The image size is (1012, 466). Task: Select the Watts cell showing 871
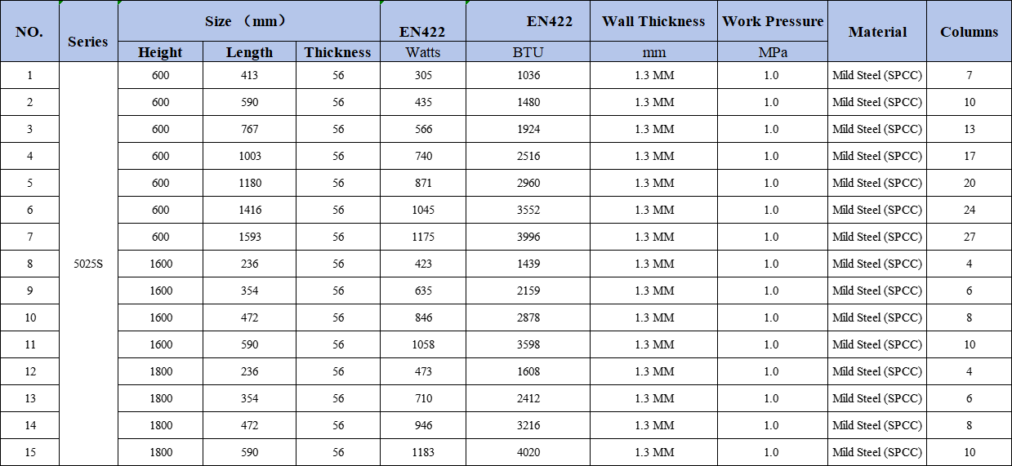point(422,183)
